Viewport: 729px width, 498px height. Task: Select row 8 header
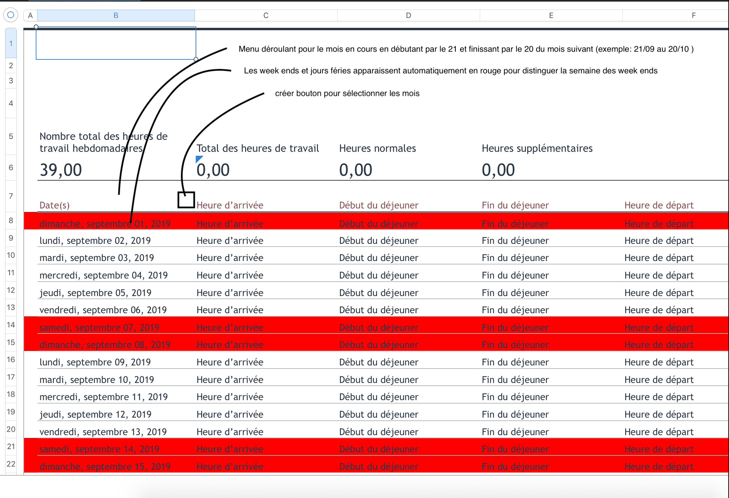[11, 220]
